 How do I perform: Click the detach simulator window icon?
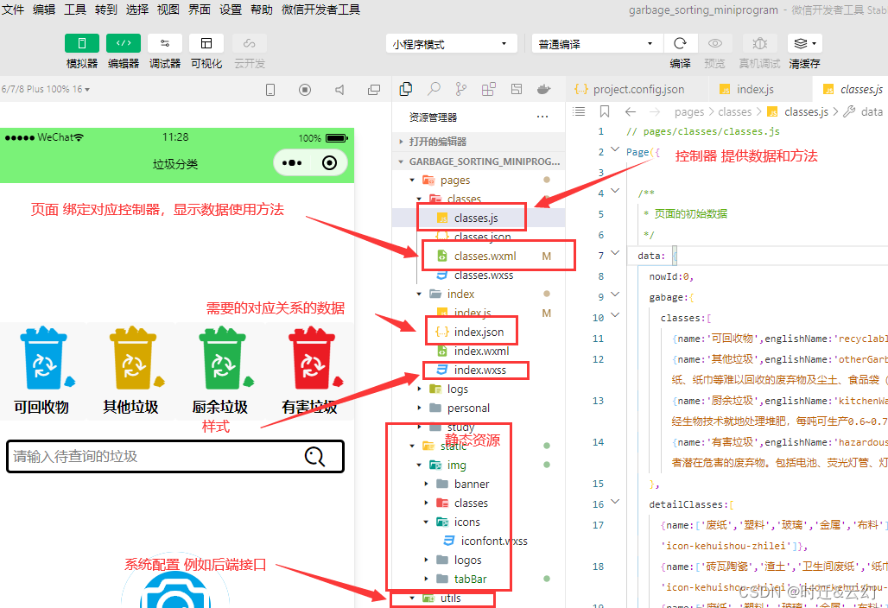point(374,90)
